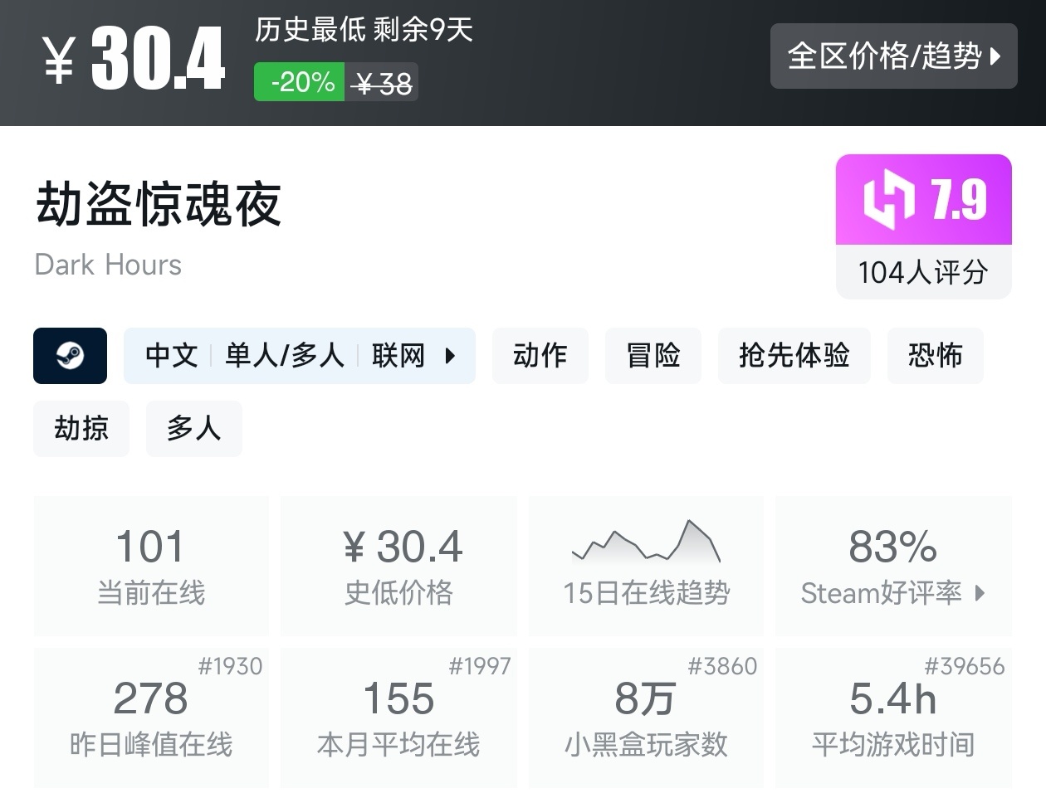Open the 动作 tag

coord(540,356)
